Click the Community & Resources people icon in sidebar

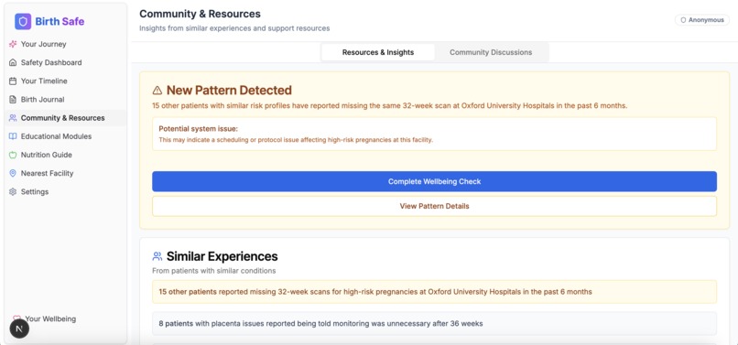click(x=13, y=118)
